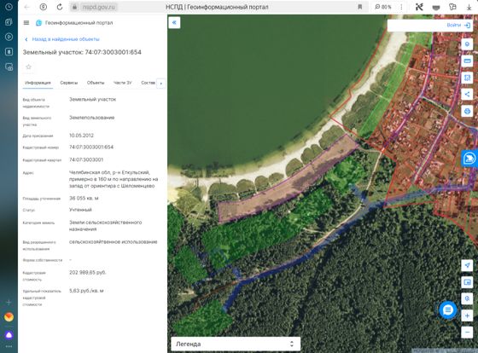
Task: Zoom out the map with minus button
Action: click(x=467, y=332)
